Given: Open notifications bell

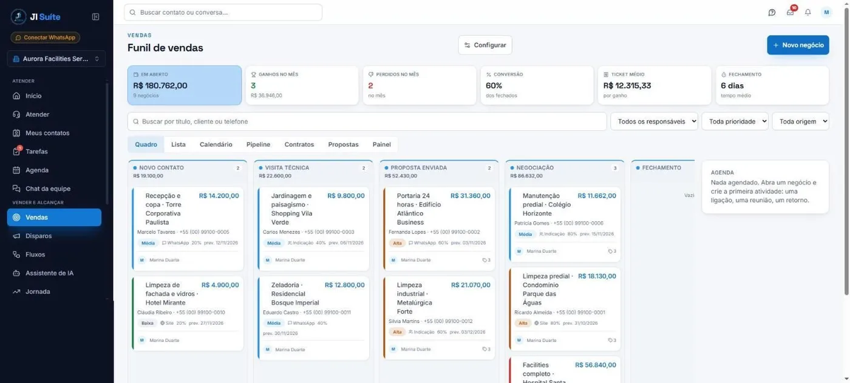Looking at the screenshot, I should [x=807, y=12].
